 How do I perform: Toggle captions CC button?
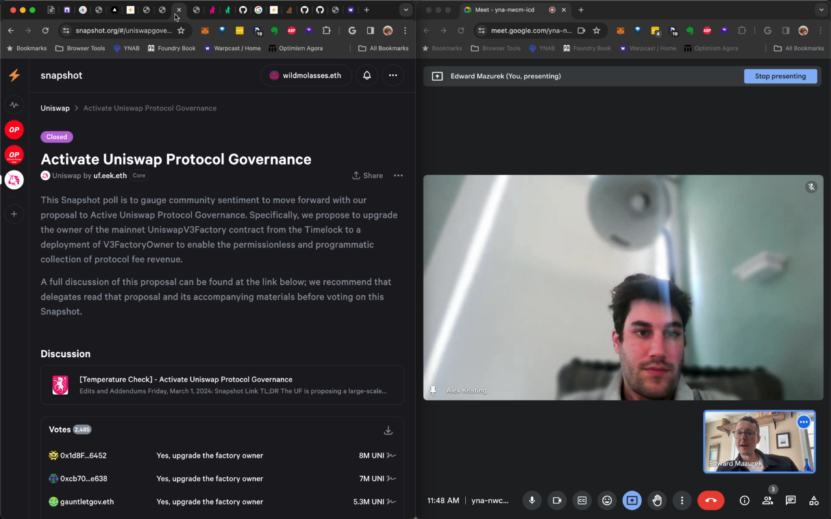point(582,500)
